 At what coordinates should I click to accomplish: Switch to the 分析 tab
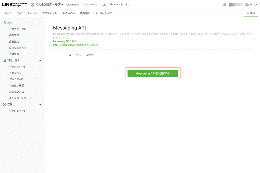19,13
